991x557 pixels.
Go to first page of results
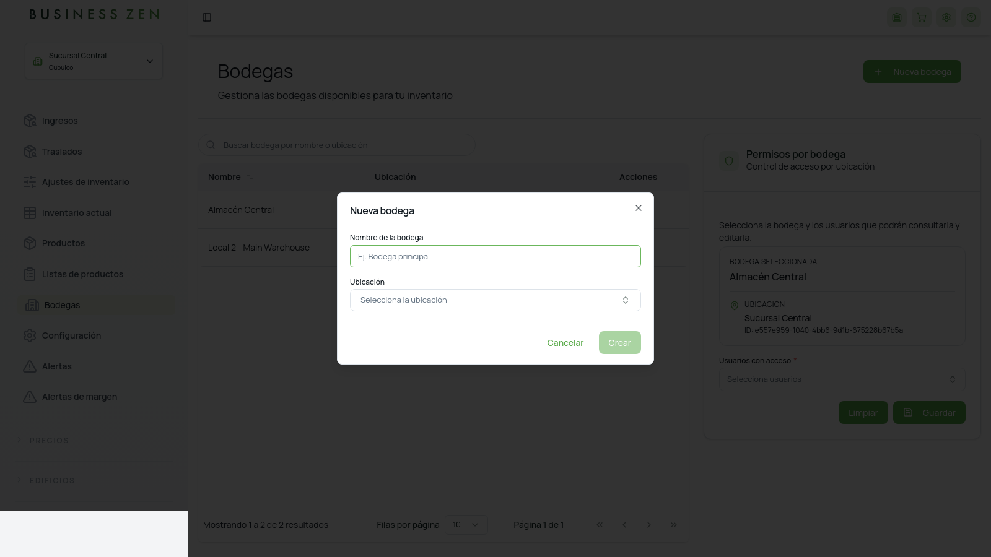pos(600,525)
